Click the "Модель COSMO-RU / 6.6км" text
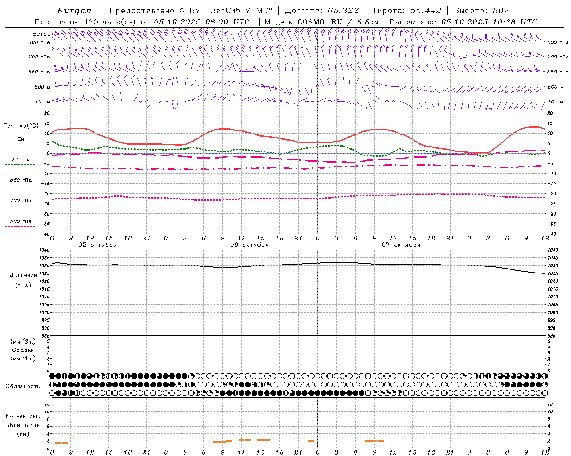 coord(322,22)
